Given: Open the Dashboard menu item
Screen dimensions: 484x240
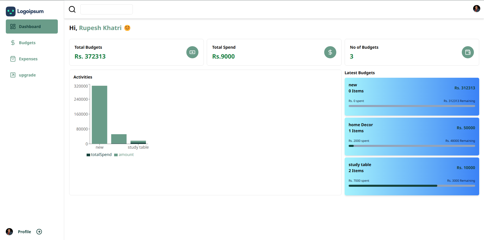Looking at the screenshot, I should coord(32,26).
